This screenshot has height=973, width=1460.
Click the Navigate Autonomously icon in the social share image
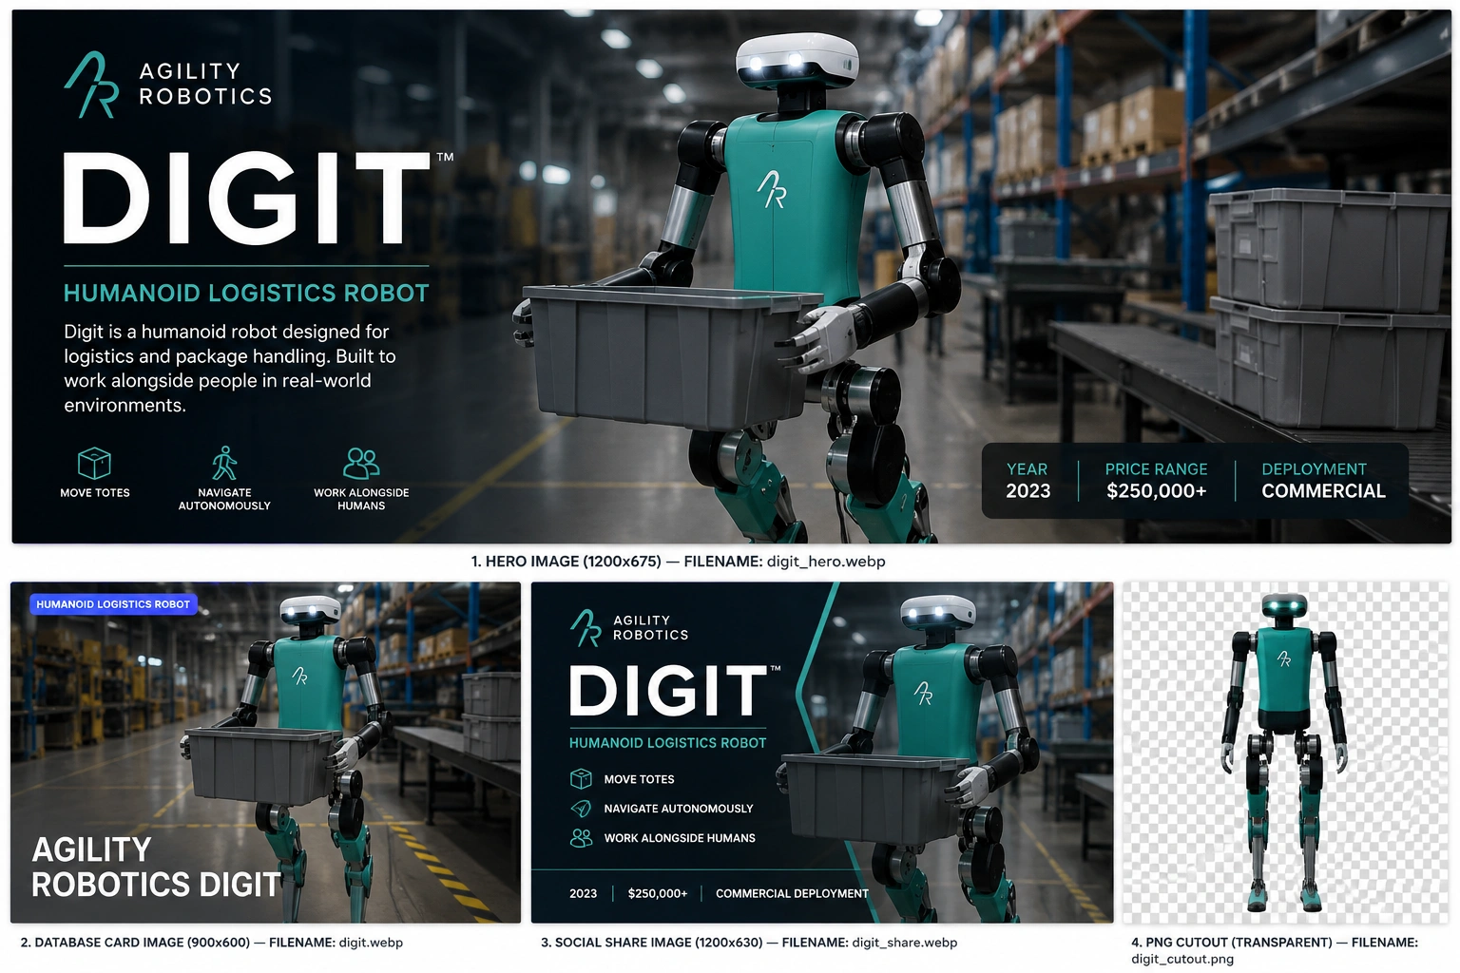point(581,809)
